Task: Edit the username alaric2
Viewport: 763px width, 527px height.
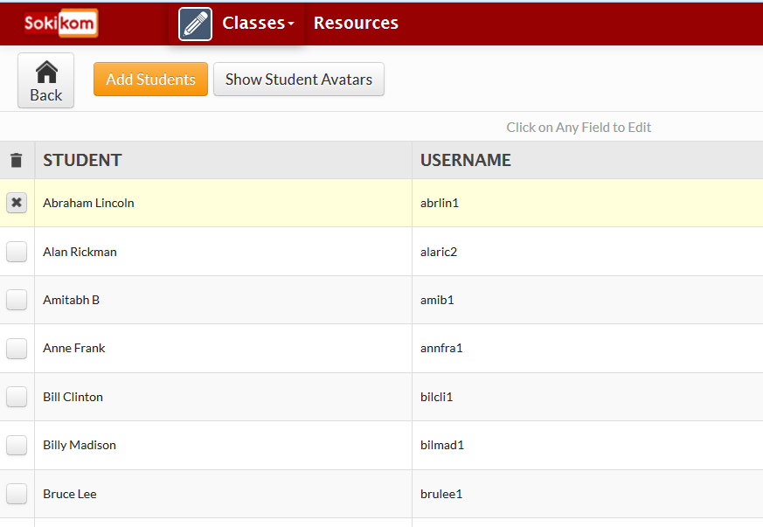Action: pos(439,252)
